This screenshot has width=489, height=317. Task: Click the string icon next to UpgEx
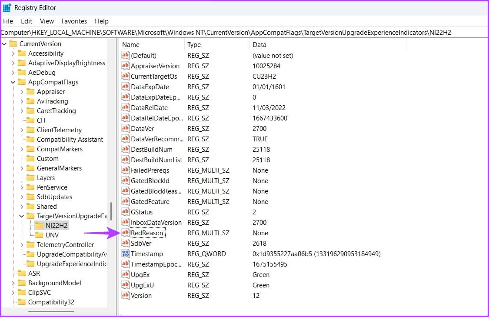(125, 274)
